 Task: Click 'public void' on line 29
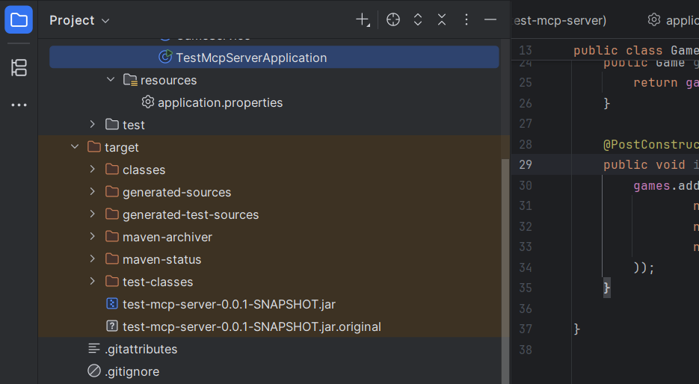click(644, 165)
